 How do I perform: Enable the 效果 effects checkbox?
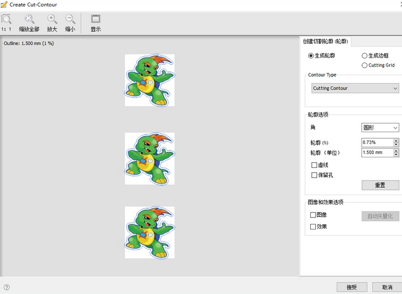tap(313, 226)
